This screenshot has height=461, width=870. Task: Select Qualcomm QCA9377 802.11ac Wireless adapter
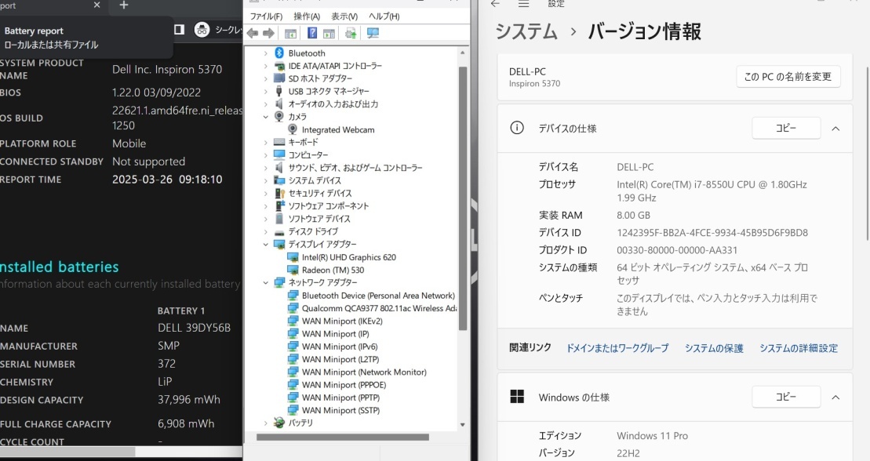(x=379, y=308)
